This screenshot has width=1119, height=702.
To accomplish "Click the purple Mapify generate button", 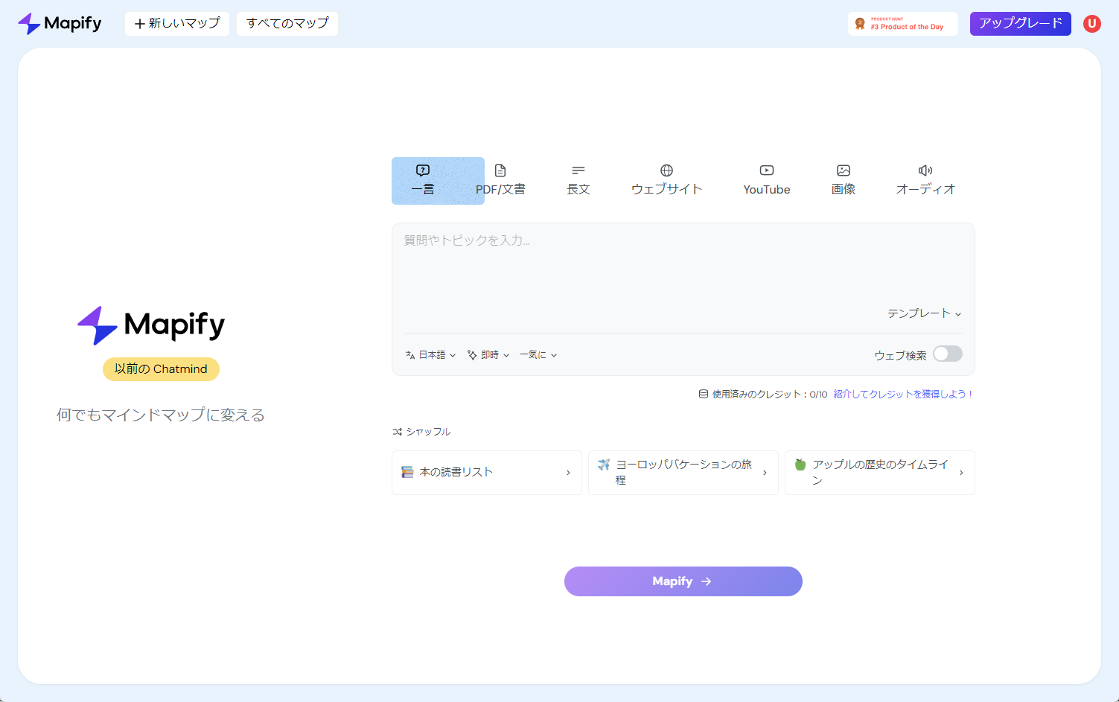I will pyautogui.click(x=683, y=581).
